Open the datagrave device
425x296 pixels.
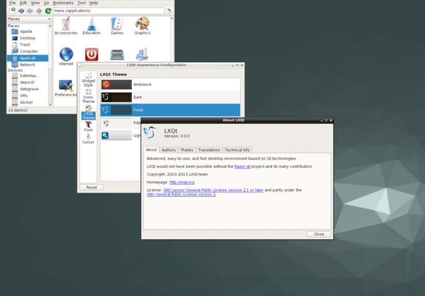tap(28, 89)
